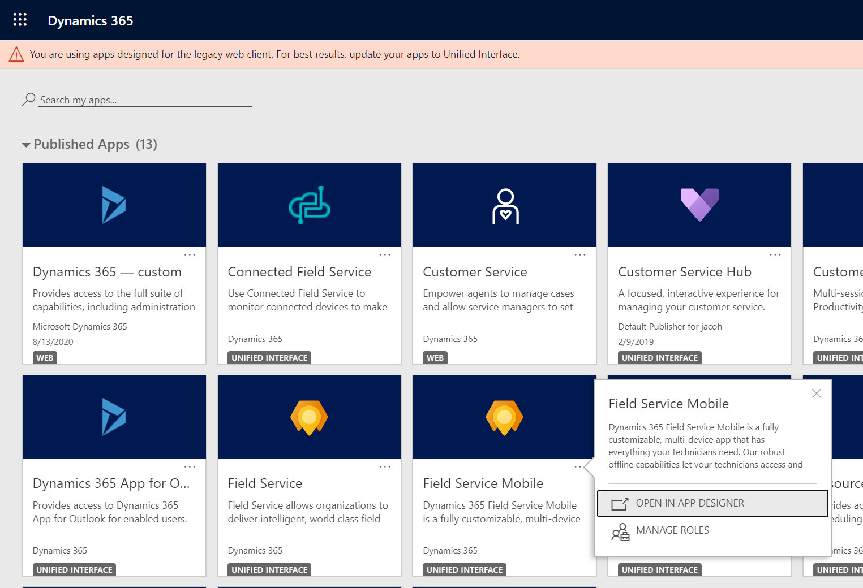The width and height of the screenshot is (863, 588).
Task: Click the Customer Service agent icon
Action: [505, 206]
